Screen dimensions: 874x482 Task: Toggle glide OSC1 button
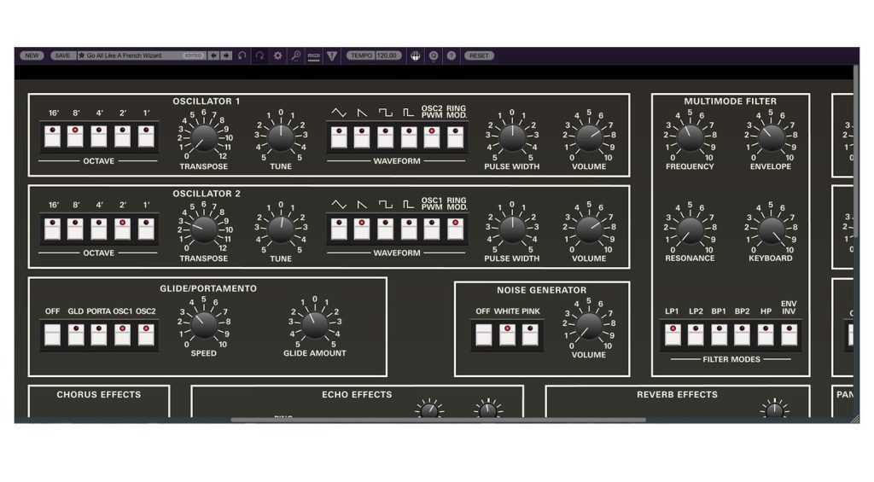tap(123, 335)
